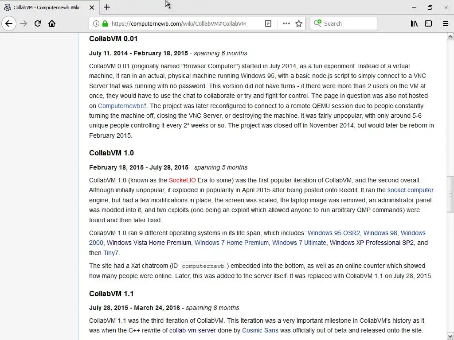Viewport: 454px width, 340px height.
Task: Click the vertical scrollbar thumb
Action: [450, 194]
